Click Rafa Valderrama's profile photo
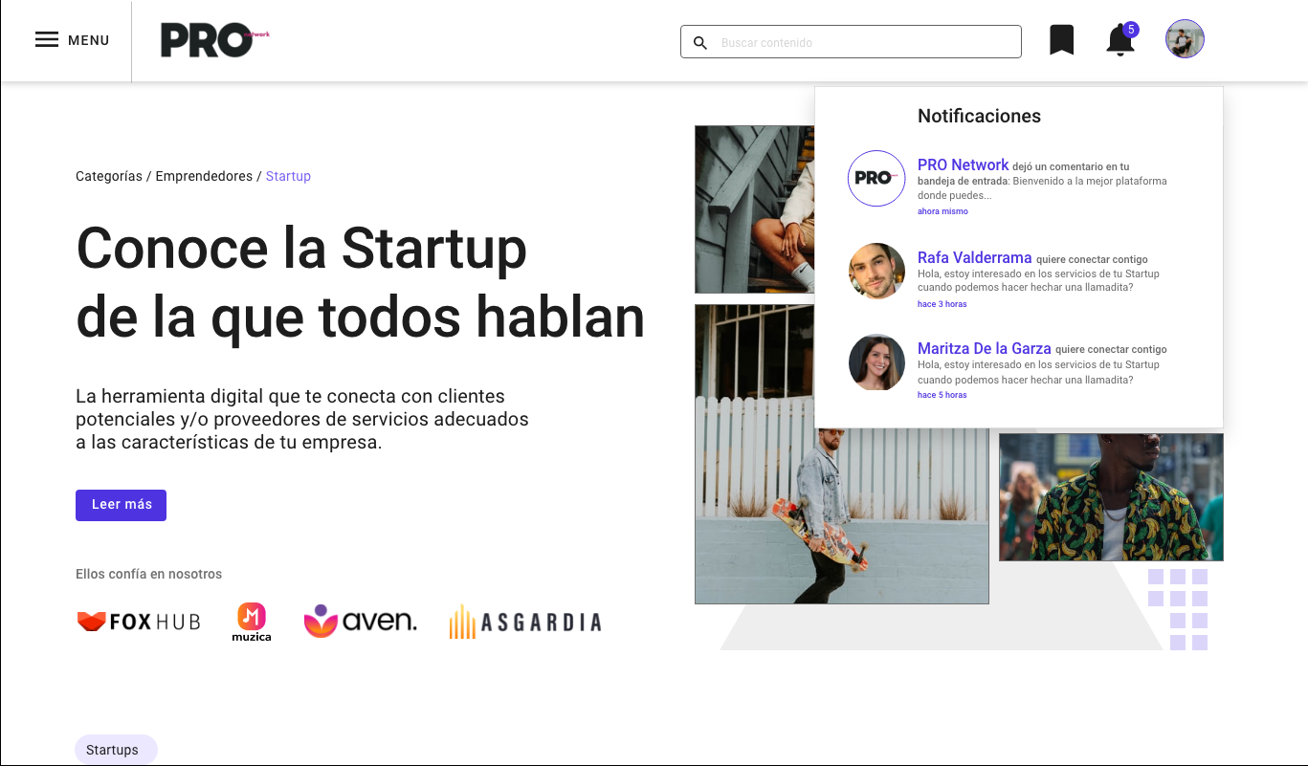This screenshot has height=766, width=1308. pyautogui.click(x=876, y=271)
